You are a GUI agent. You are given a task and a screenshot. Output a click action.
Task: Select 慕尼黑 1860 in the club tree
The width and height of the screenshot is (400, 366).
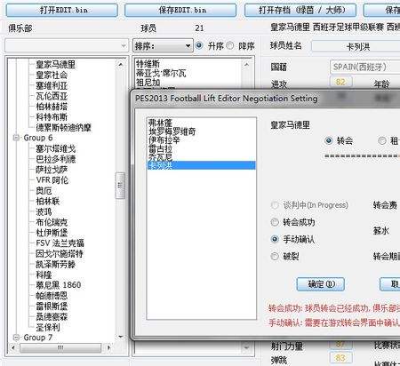pyautogui.click(x=59, y=285)
